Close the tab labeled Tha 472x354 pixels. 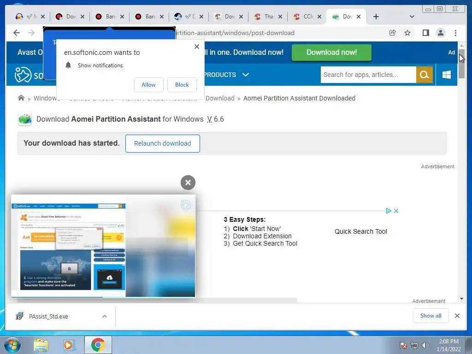coord(280,17)
